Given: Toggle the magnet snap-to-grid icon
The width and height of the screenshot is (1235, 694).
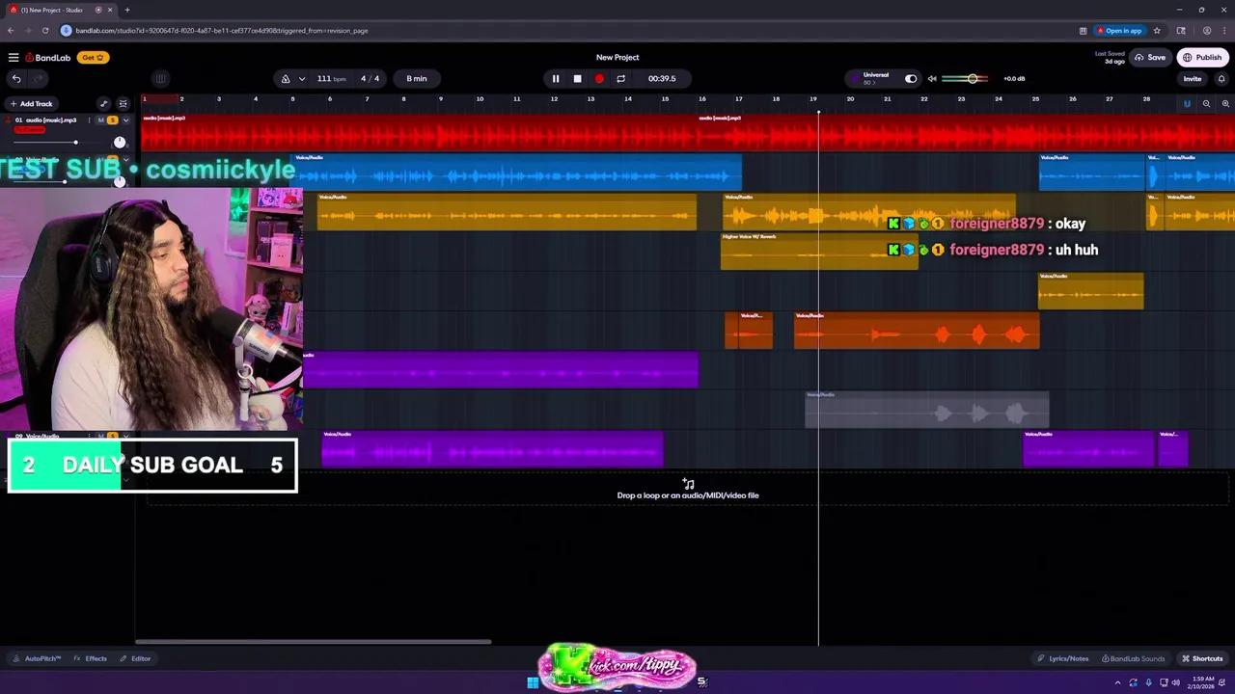Looking at the screenshot, I should point(1187,104).
